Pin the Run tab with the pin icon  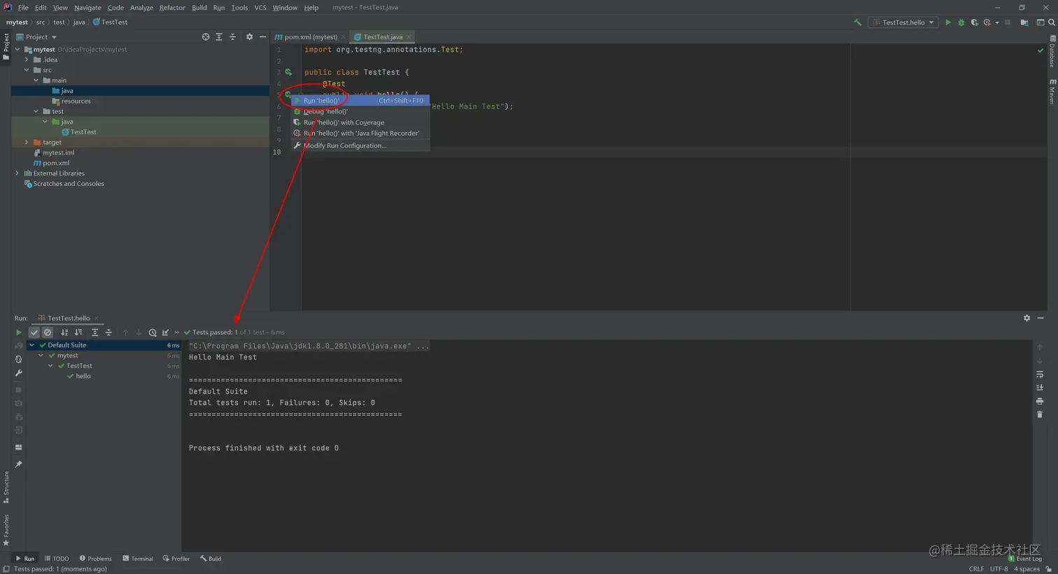(19, 464)
